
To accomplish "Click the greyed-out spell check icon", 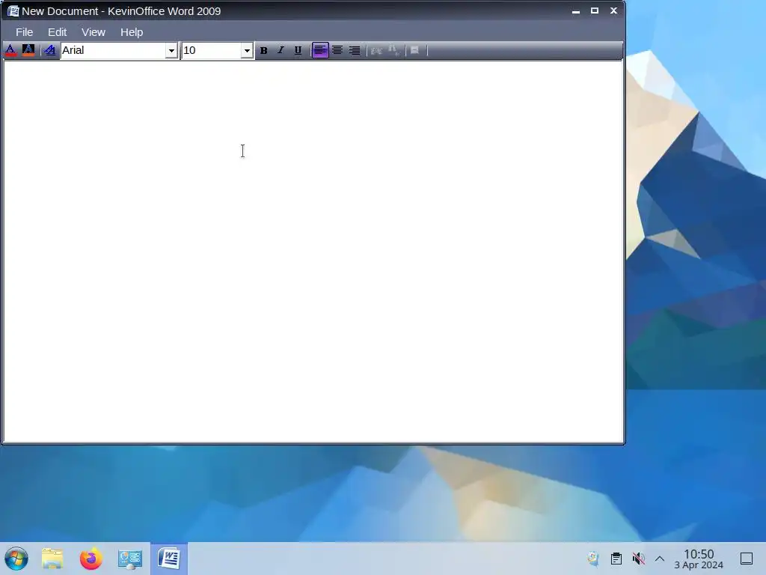I will (376, 50).
